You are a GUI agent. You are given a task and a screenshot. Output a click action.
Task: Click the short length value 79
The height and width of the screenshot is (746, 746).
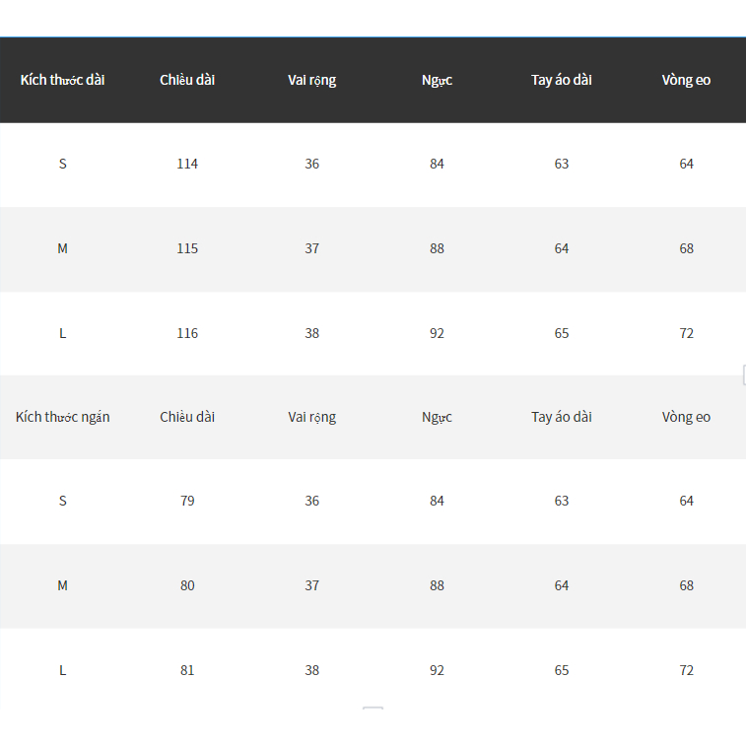187,501
